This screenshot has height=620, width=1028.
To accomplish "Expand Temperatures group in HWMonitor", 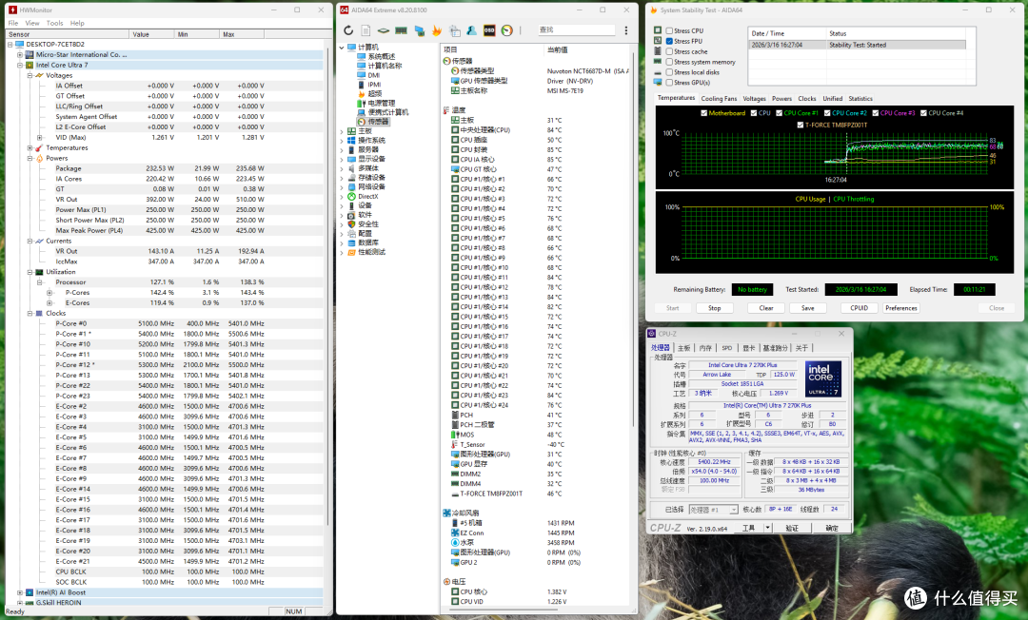I will pos(30,148).
